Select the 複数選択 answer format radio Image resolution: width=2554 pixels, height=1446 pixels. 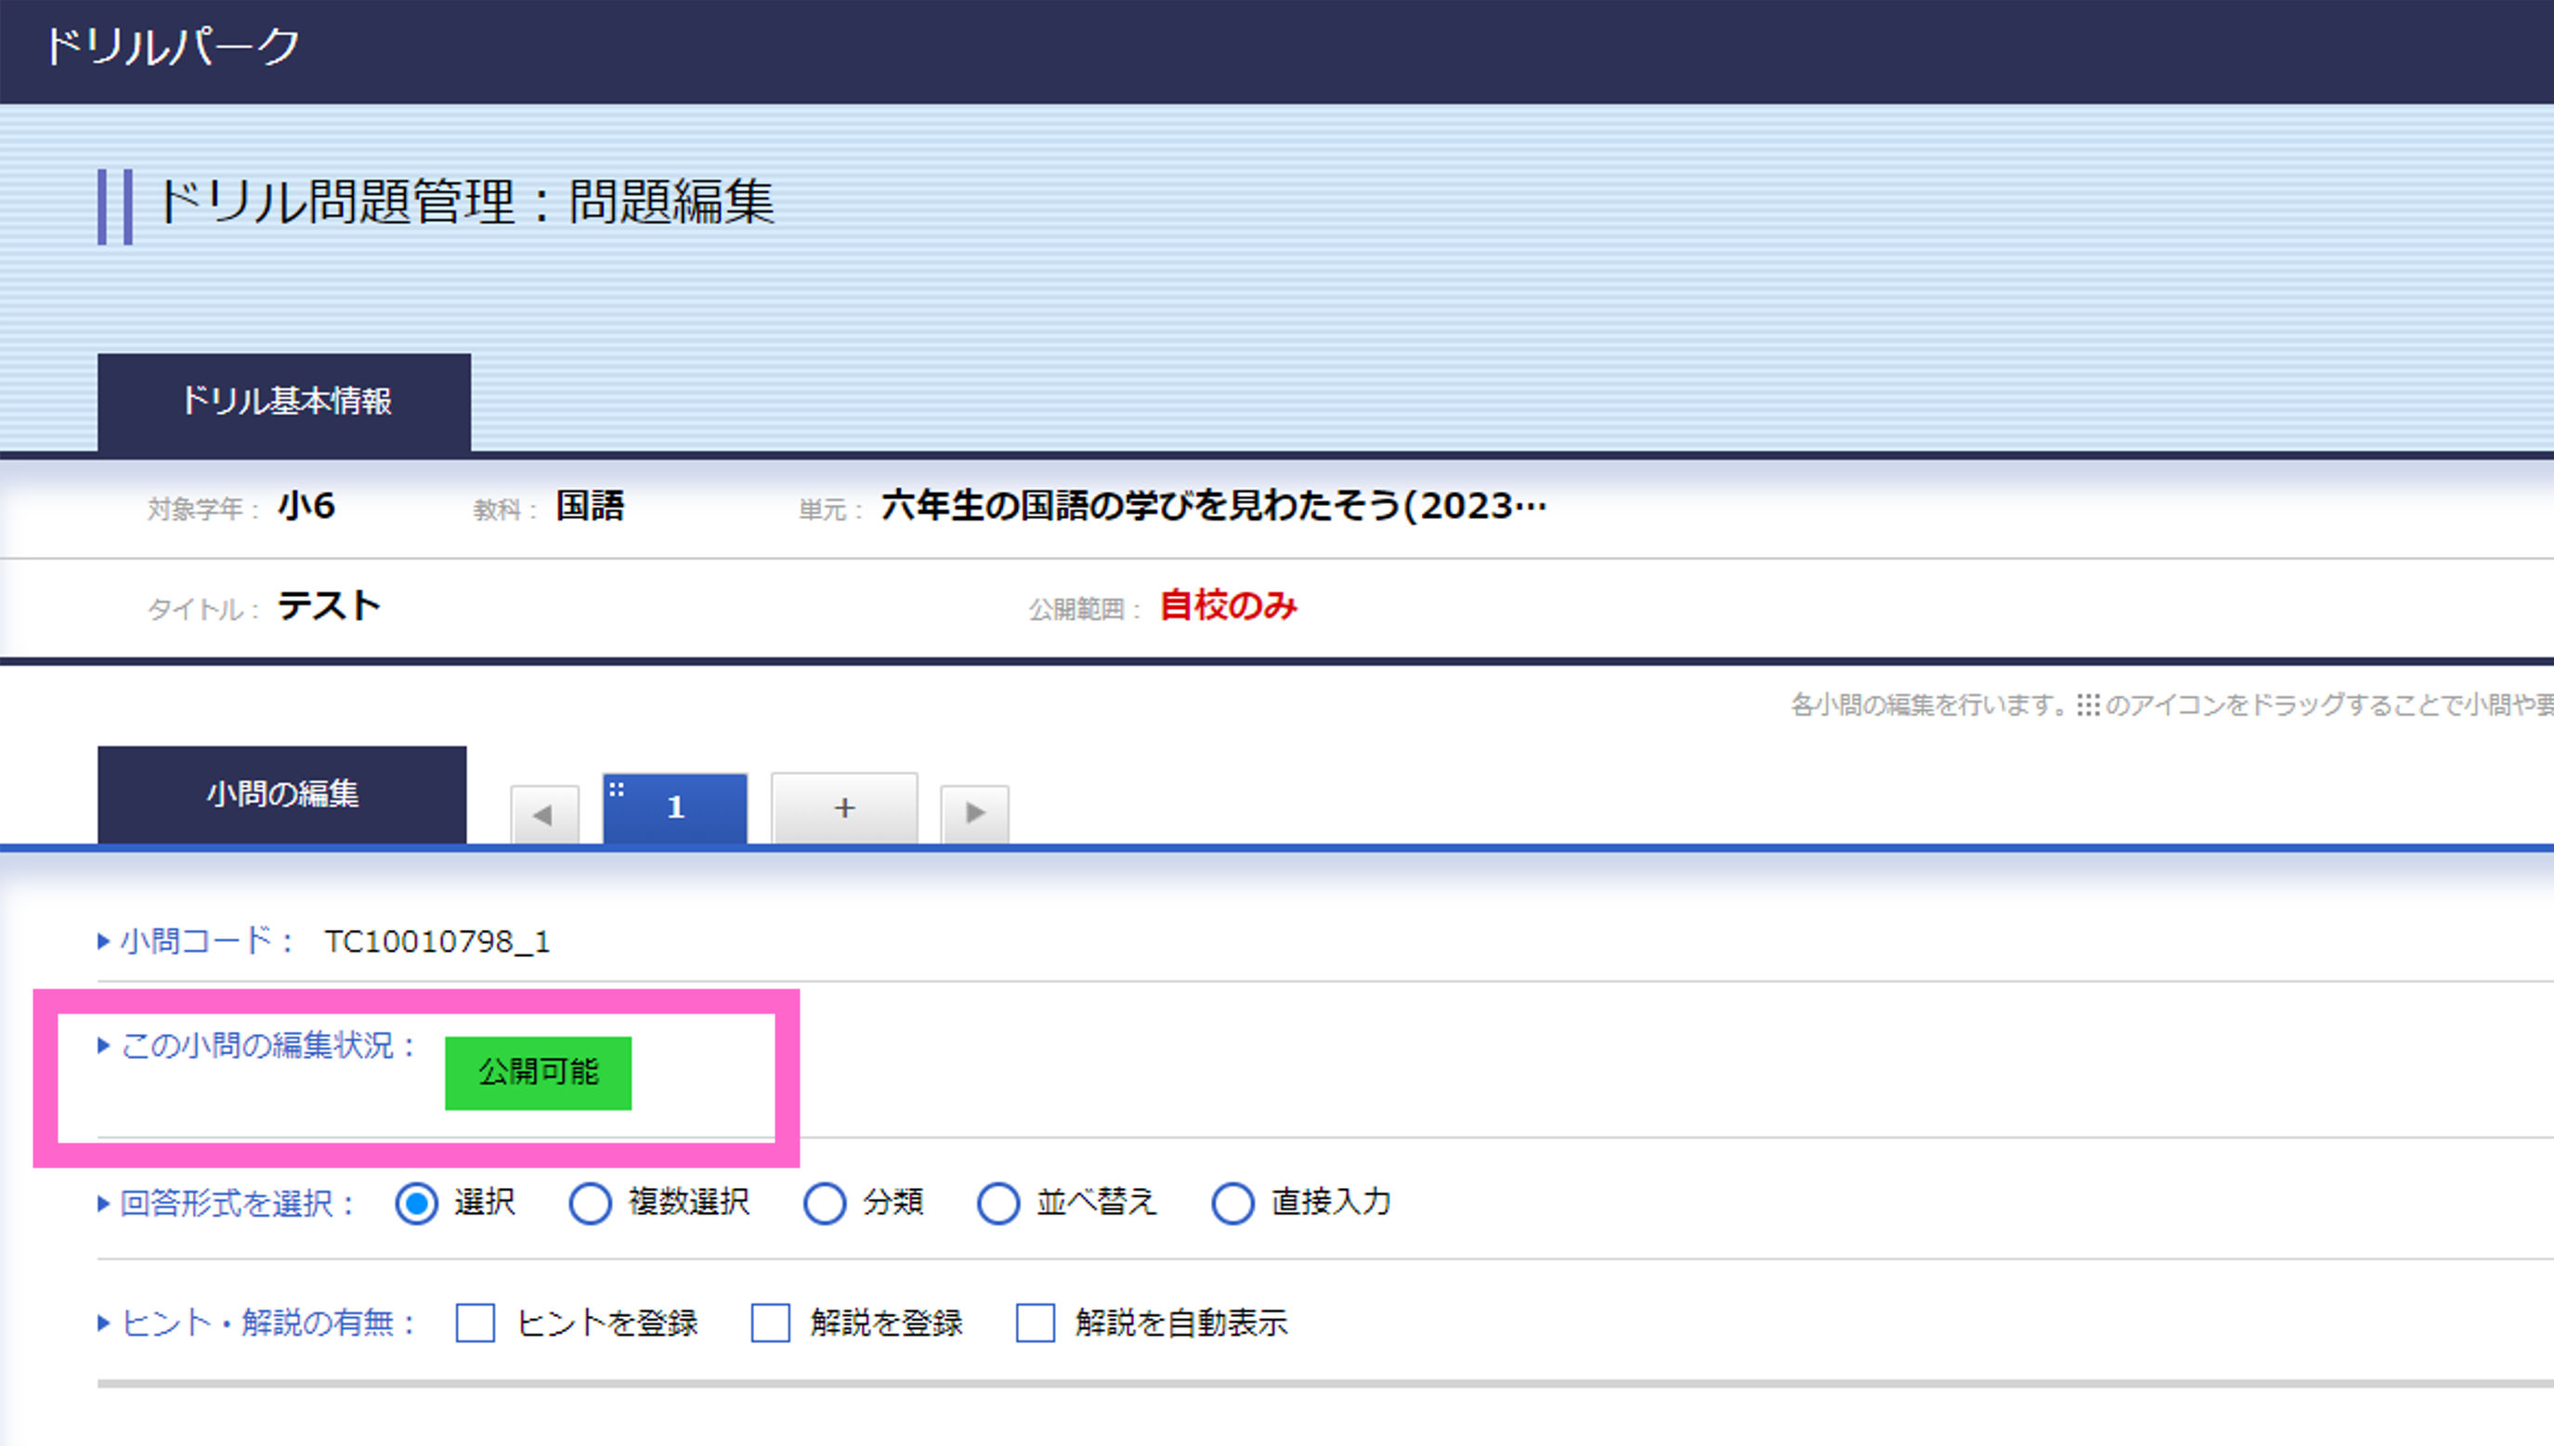coord(591,1204)
